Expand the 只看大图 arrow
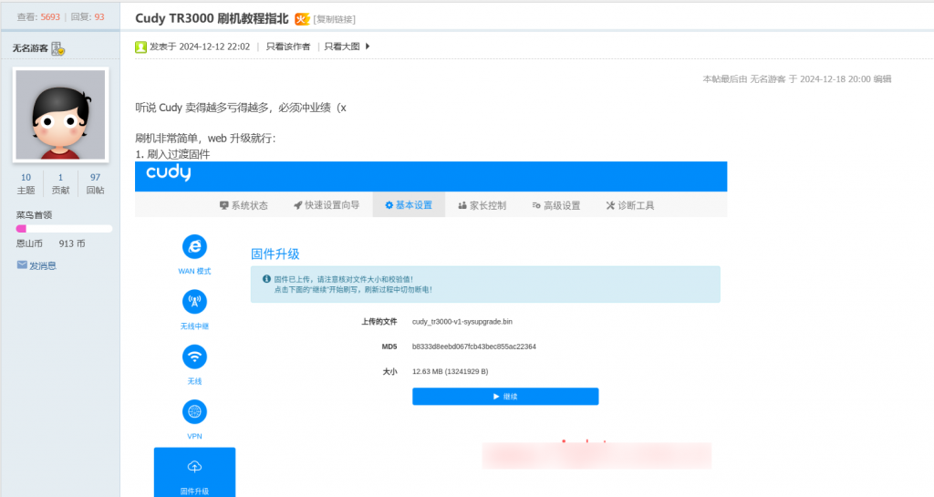 [x=368, y=47]
